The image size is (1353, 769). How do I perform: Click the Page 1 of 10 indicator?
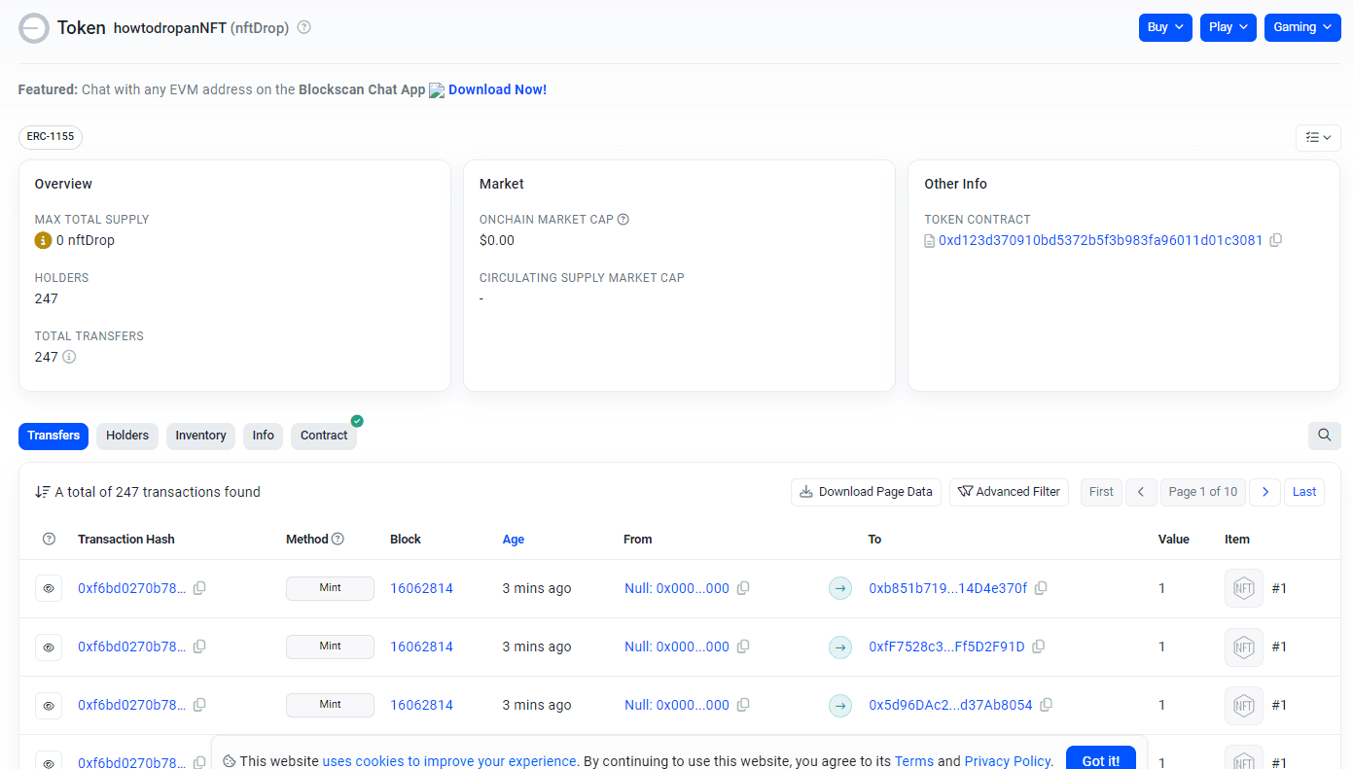1203,492
